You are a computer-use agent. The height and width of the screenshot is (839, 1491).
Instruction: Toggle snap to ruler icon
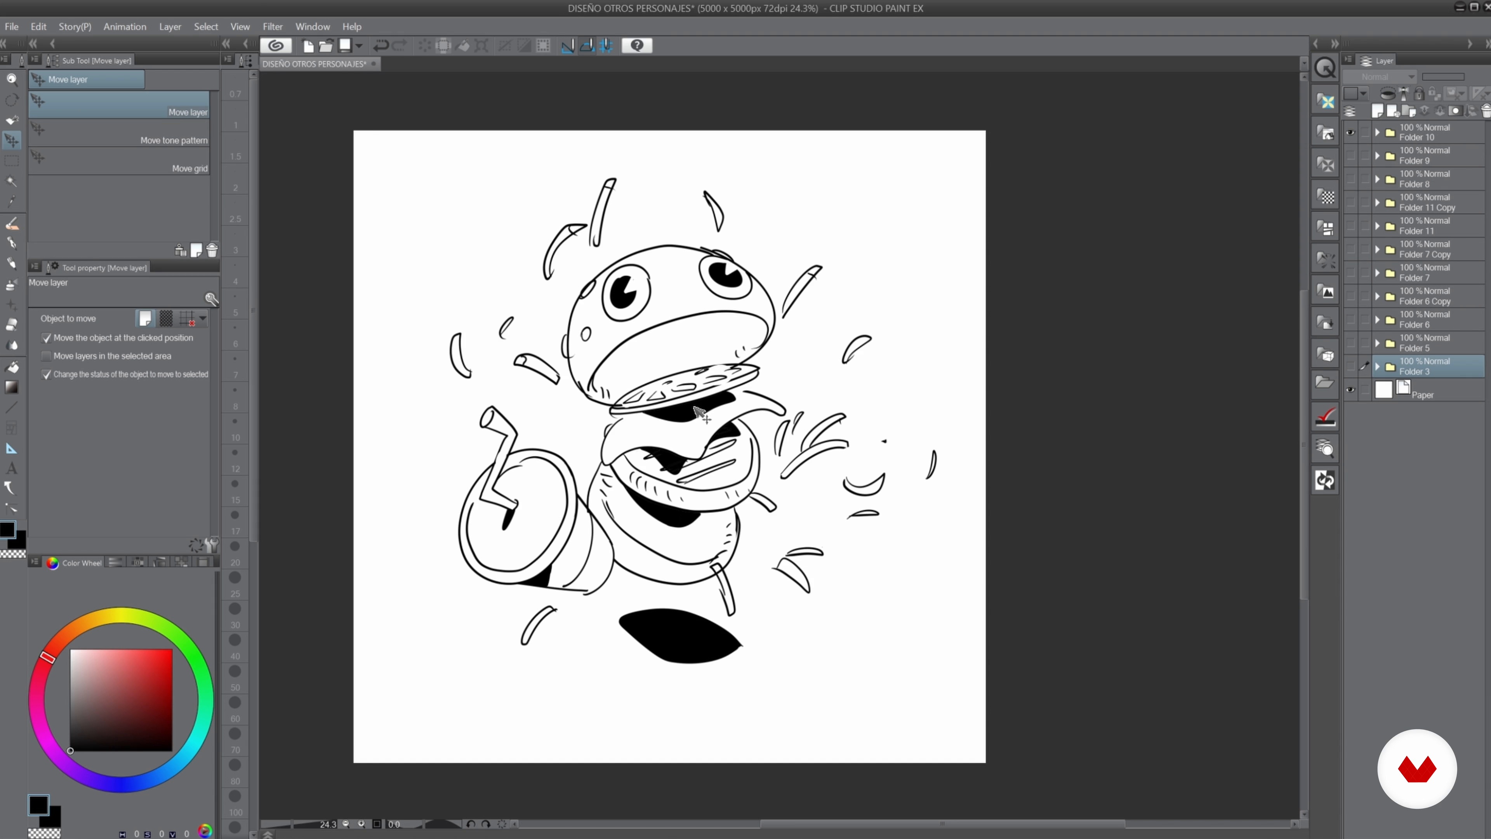click(568, 46)
